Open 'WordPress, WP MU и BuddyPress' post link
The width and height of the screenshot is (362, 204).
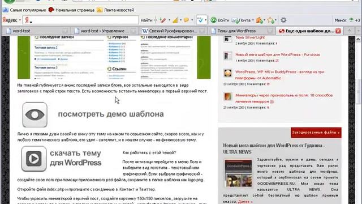tap(279, 75)
